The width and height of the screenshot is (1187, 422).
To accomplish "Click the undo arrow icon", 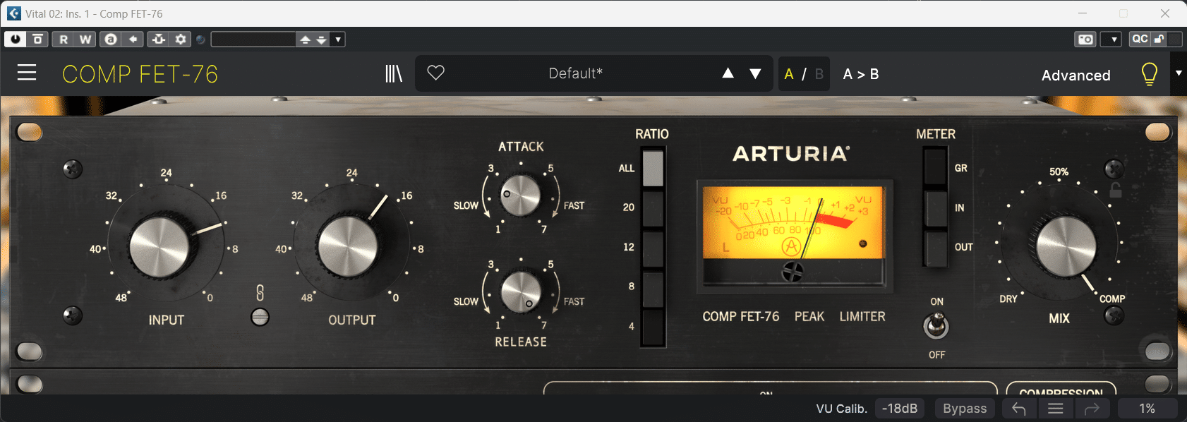I will [x=1019, y=409].
